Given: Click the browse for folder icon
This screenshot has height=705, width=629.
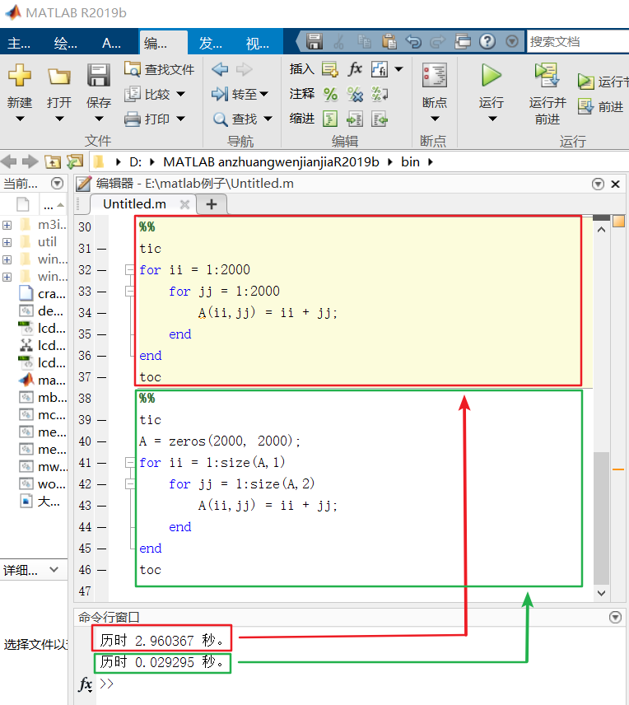Looking at the screenshot, I should pyautogui.click(x=75, y=161).
